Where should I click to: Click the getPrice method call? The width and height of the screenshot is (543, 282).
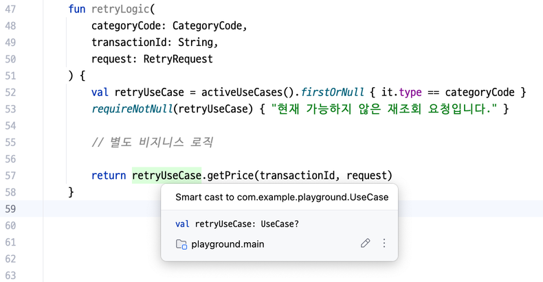230,176
